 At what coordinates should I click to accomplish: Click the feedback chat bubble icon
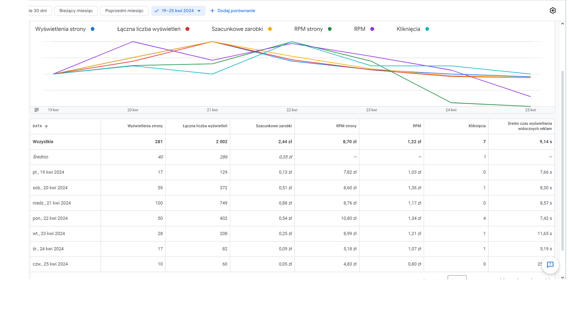550,265
